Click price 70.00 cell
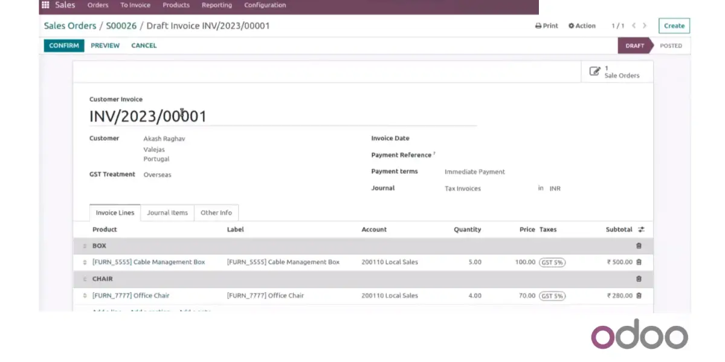 [x=527, y=296]
